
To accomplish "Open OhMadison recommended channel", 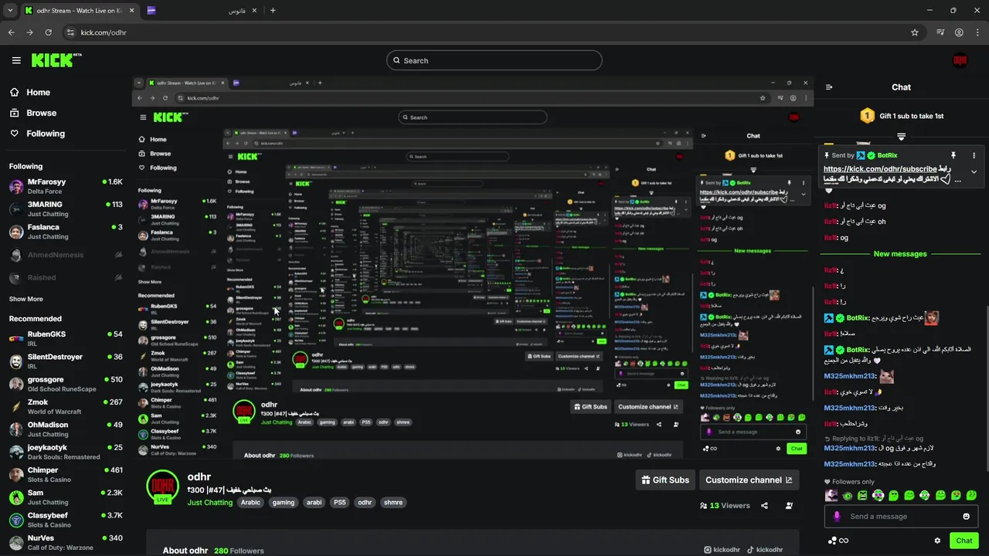I will [x=66, y=429].
